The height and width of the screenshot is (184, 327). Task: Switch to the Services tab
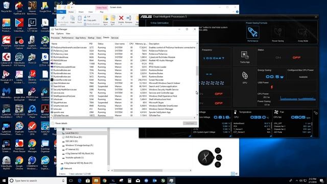click(114, 38)
